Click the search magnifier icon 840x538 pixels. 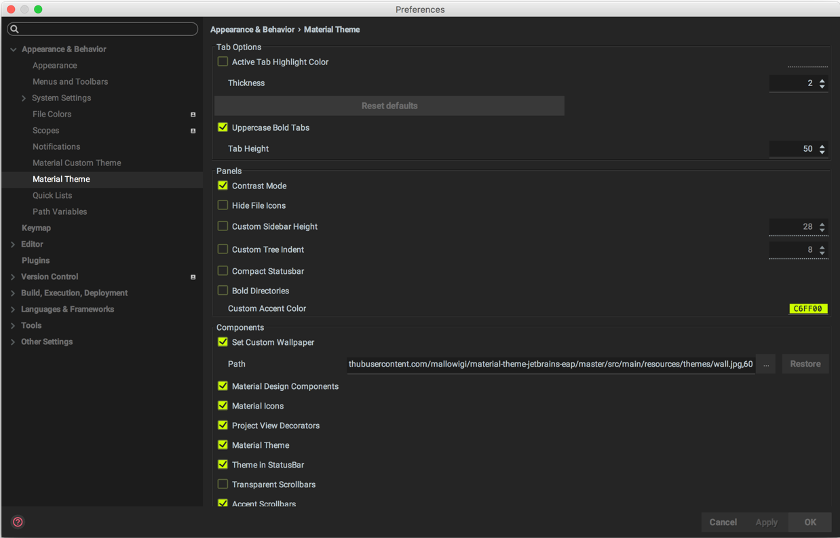14,29
